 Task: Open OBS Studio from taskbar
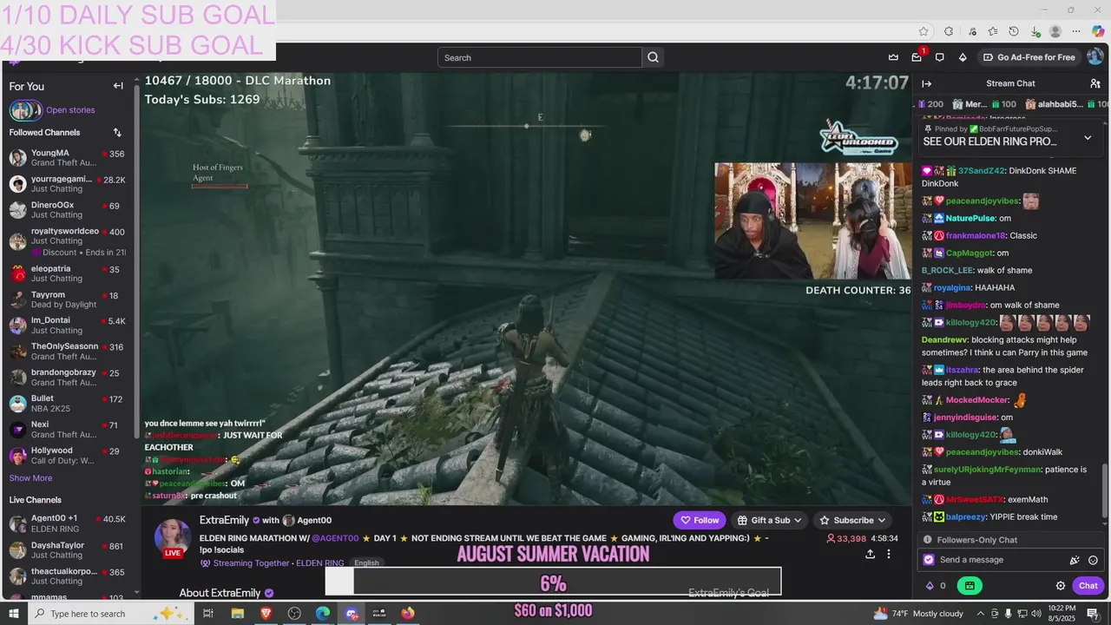click(294, 614)
